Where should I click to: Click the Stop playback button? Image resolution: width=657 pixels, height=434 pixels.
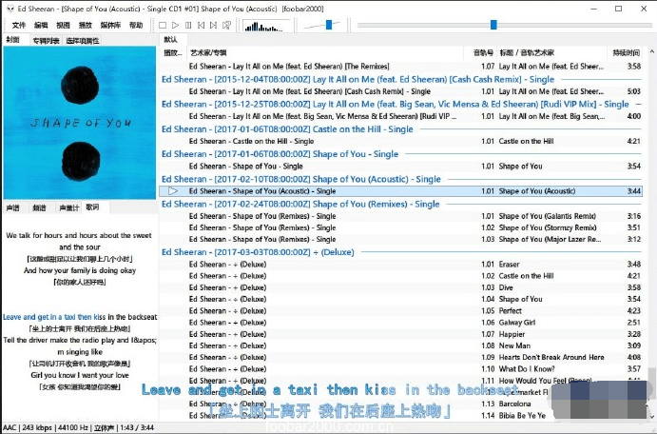pyautogui.click(x=163, y=25)
